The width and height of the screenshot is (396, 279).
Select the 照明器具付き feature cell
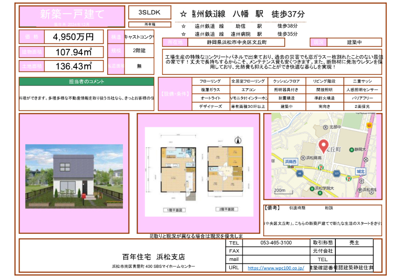(x=287, y=89)
